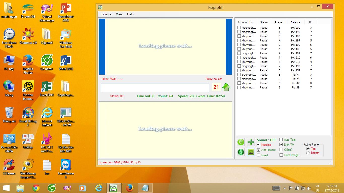Click the 12:12 SA clock in the tray
The width and height of the screenshot is (344, 193).
tap(332, 186)
